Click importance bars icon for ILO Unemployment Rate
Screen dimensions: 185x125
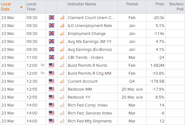(62, 25)
